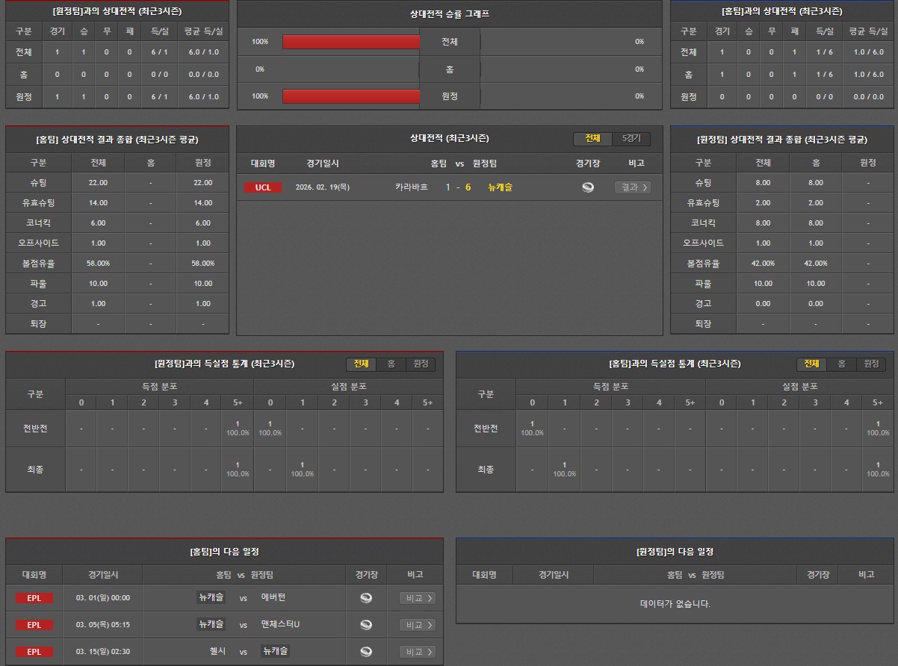Click the EPL badge for the 03. 15 match
898x666 pixels.
click(x=34, y=652)
